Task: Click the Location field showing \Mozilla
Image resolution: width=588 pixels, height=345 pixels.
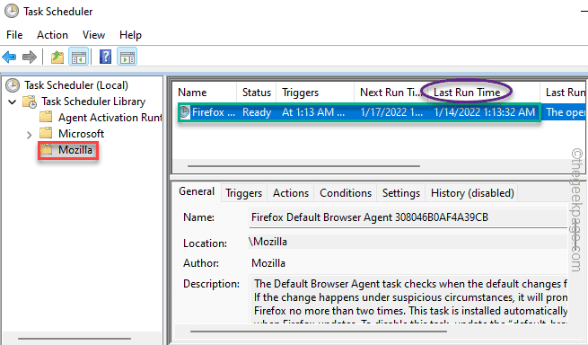Action: pyautogui.click(x=408, y=242)
